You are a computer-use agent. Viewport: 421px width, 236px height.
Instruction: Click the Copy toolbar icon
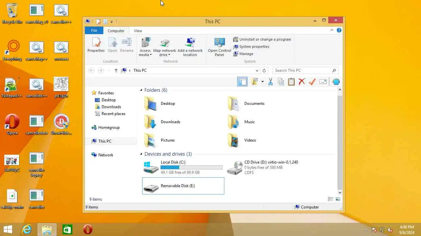[x=281, y=82]
